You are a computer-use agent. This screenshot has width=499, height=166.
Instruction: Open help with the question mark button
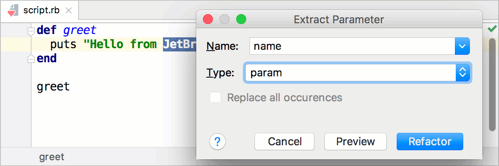pyautogui.click(x=217, y=142)
